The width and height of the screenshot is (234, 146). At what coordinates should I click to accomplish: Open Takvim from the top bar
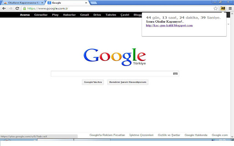click(x=111, y=15)
